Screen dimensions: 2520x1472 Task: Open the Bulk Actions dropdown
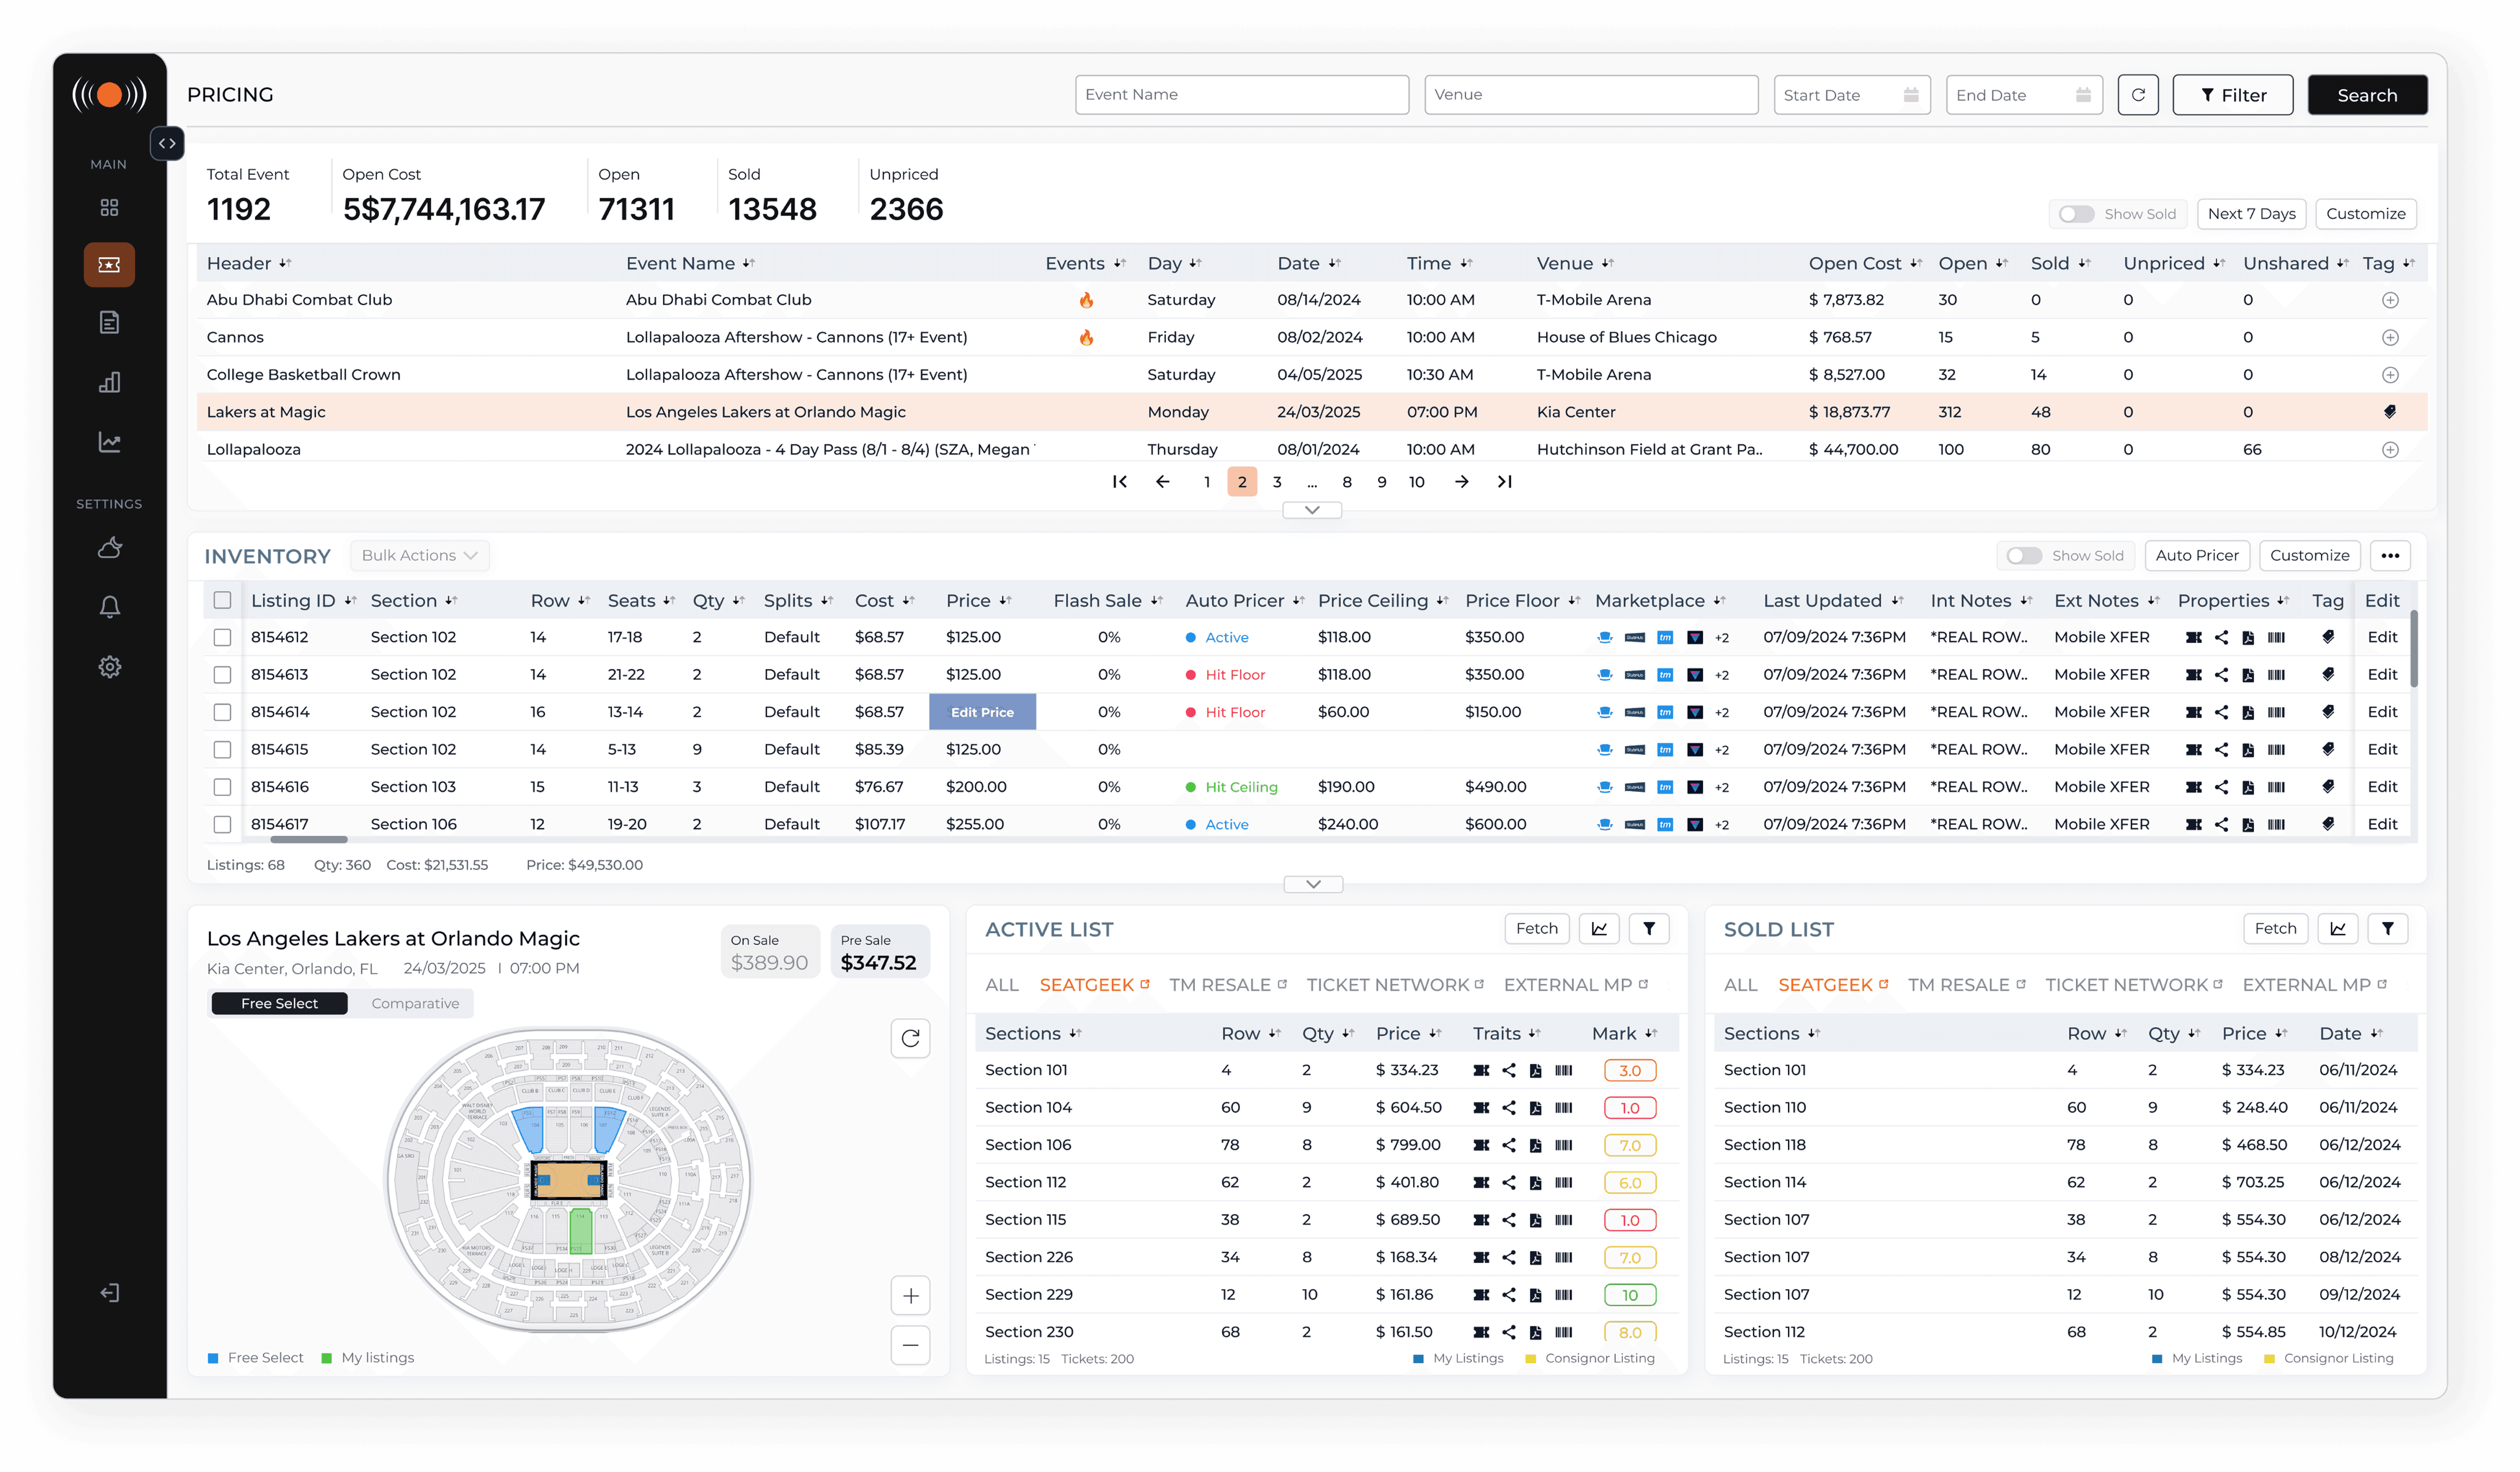(419, 556)
